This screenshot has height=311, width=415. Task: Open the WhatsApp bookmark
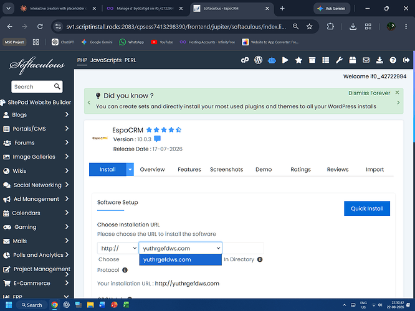(x=131, y=42)
